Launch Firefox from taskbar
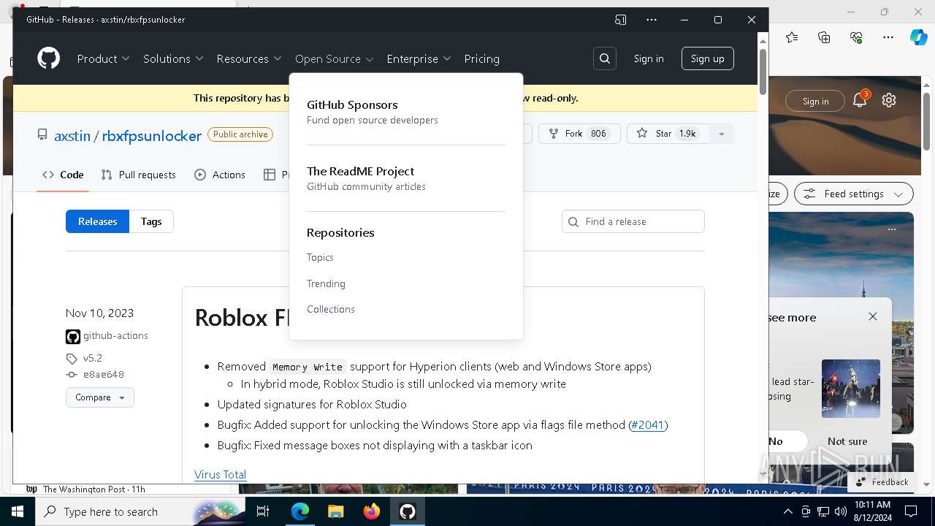Viewport: 935px width, 526px height. (372, 511)
